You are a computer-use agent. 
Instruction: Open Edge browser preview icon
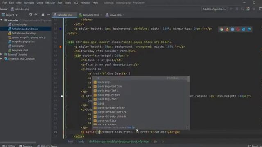249,29
